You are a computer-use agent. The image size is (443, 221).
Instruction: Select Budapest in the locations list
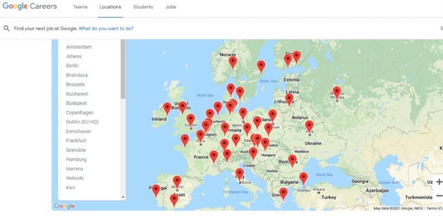pyautogui.click(x=76, y=103)
